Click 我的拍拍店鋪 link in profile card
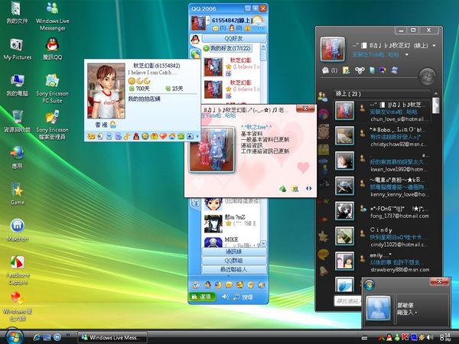The width and height of the screenshot is (459, 344). pyautogui.click(x=145, y=99)
